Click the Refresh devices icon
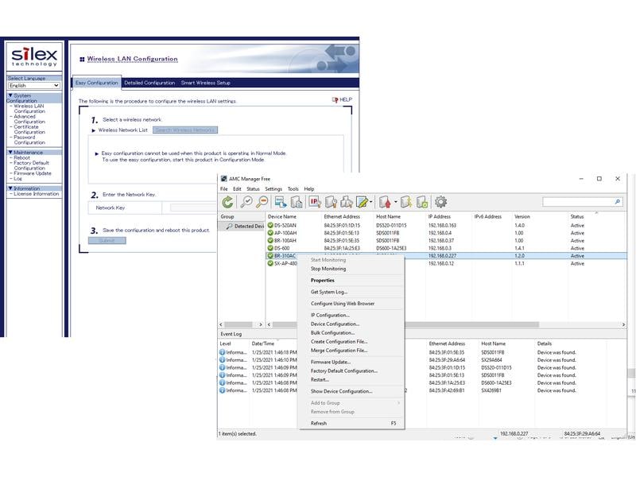Screen dimensions: 636x477 point(229,201)
